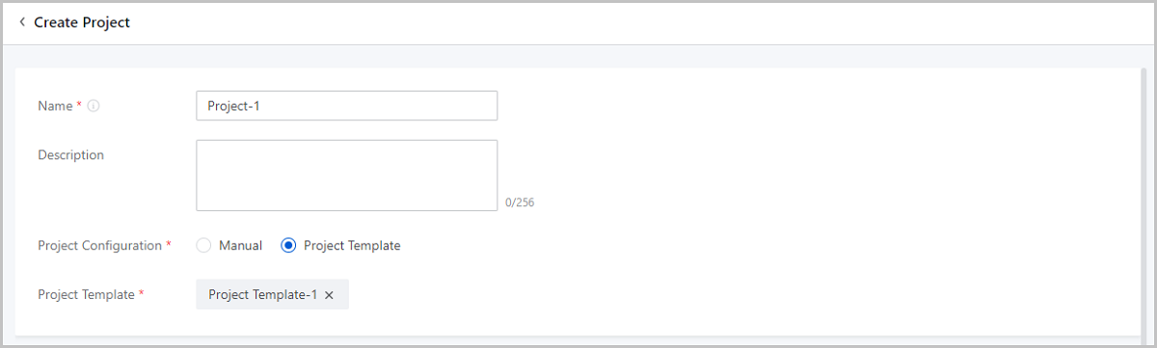This screenshot has width=1157, height=348.
Task: Click inside the Description text area
Action: coord(347,175)
